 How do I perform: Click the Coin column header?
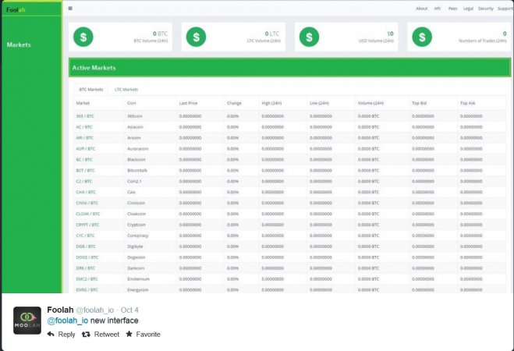(x=132, y=103)
